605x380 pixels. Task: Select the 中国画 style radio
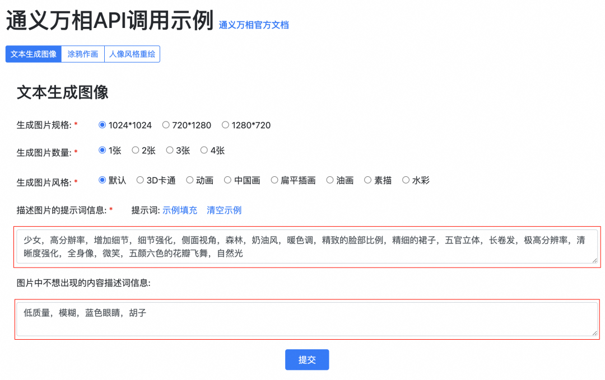click(x=227, y=180)
